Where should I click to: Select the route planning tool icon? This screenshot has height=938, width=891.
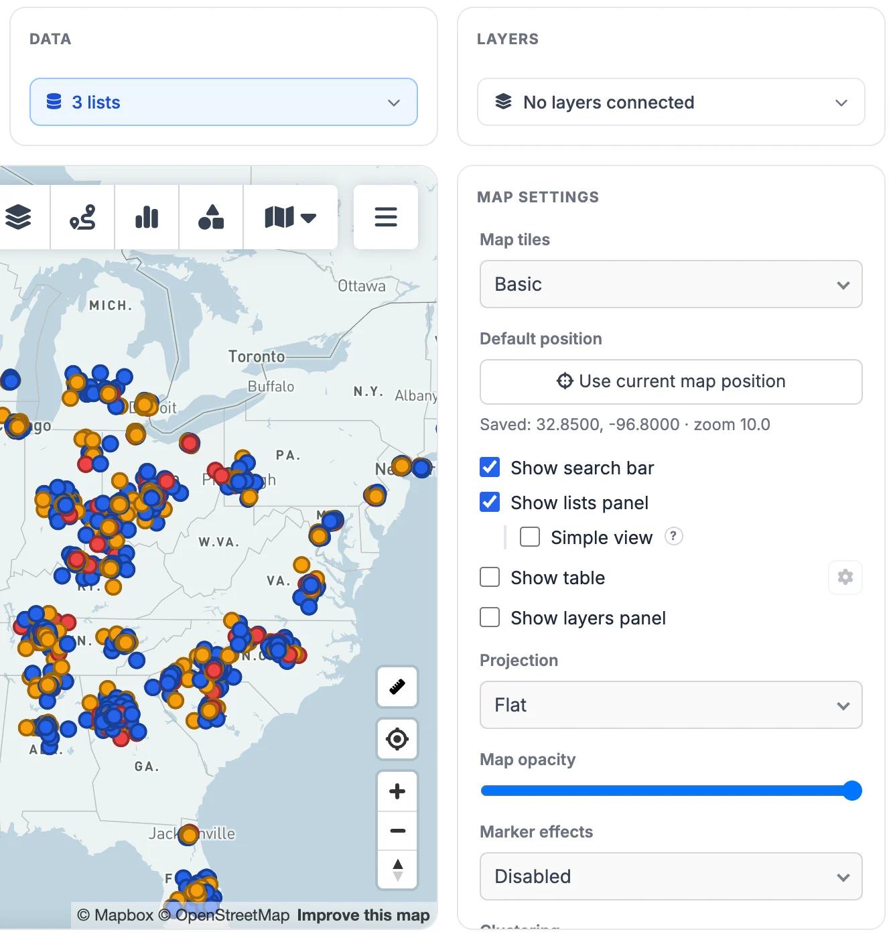[82, 217]
